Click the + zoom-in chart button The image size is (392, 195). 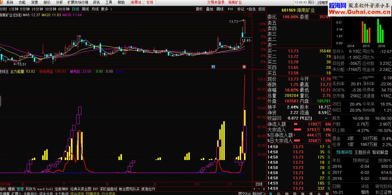(x=255, y=189)
